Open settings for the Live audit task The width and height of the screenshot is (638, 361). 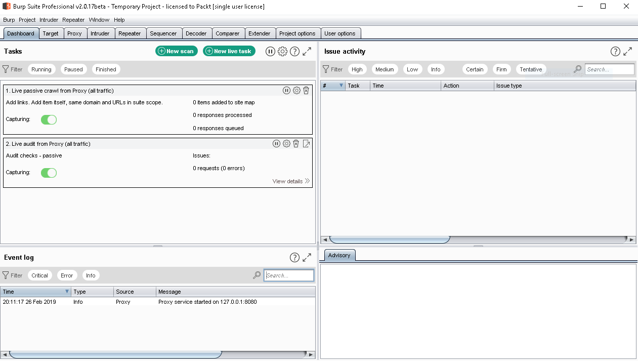[286, 144]
